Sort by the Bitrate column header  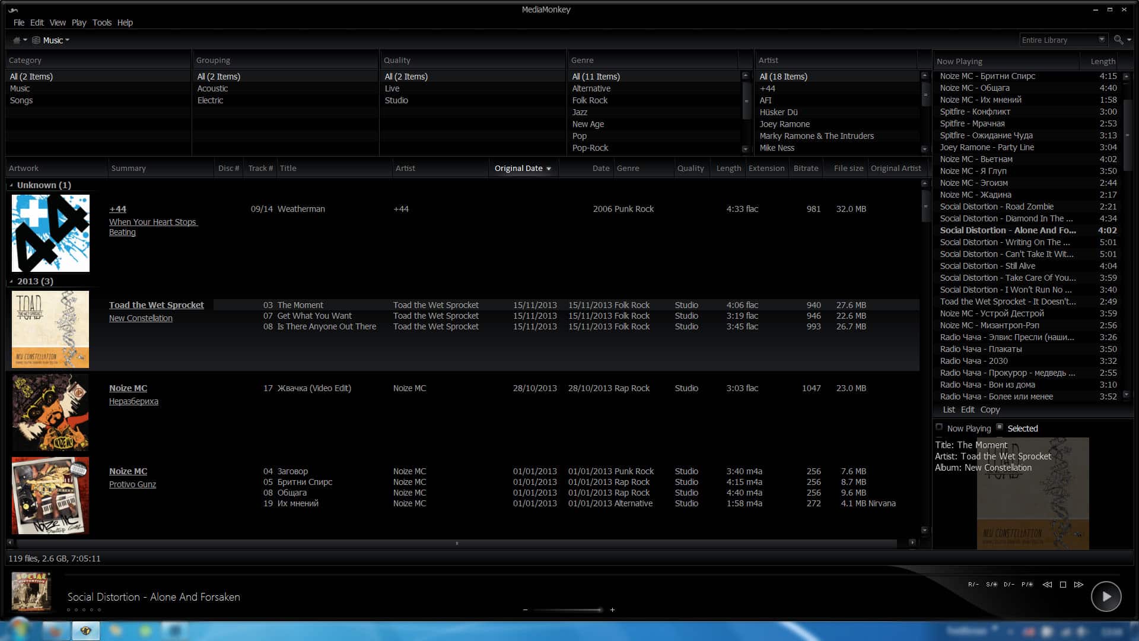click(x=806, y=169)
